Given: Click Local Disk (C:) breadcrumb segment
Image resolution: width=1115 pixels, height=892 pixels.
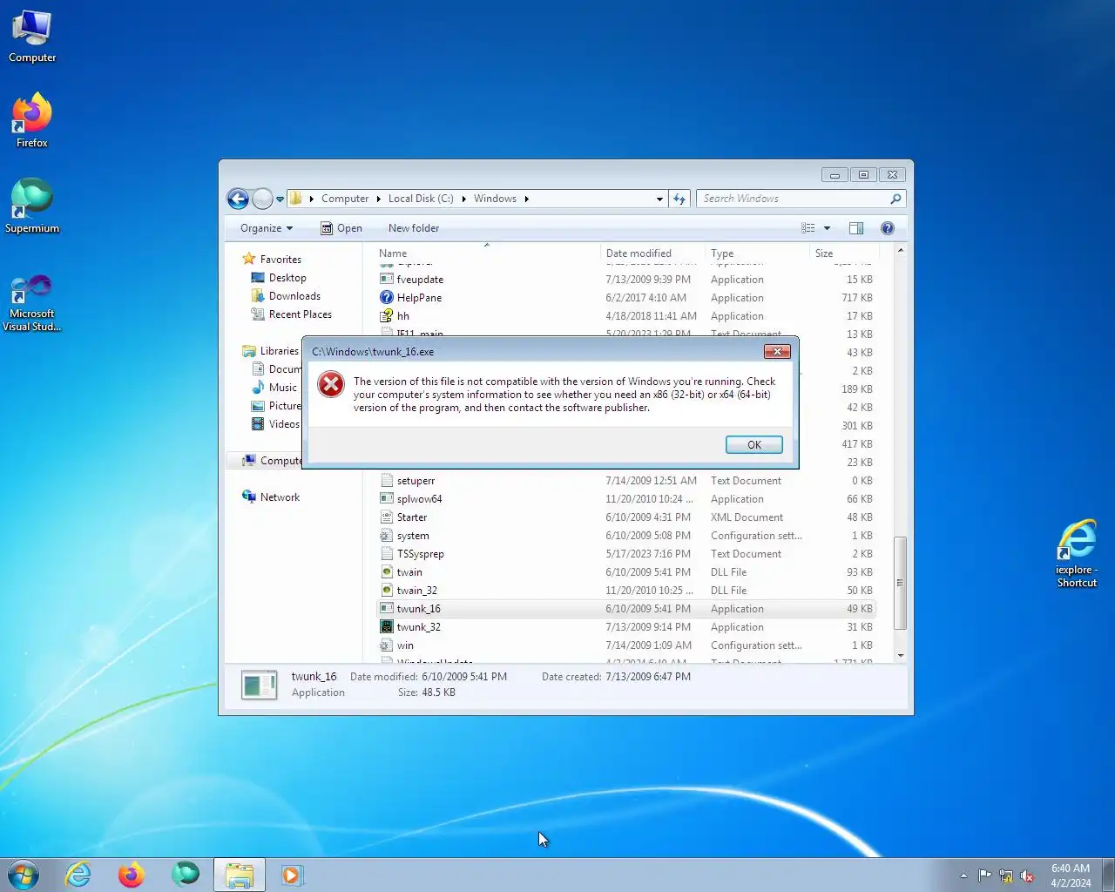Looking at the screenshot, I should point(421,199).
